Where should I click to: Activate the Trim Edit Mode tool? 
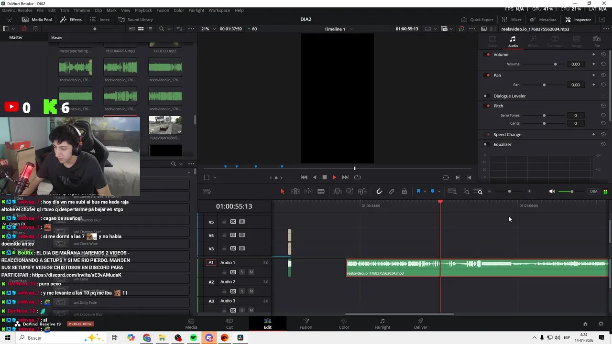pos(295,192)
